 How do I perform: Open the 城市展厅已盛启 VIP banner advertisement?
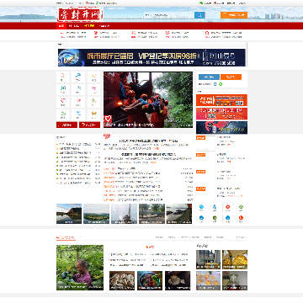tap(151, 58)
